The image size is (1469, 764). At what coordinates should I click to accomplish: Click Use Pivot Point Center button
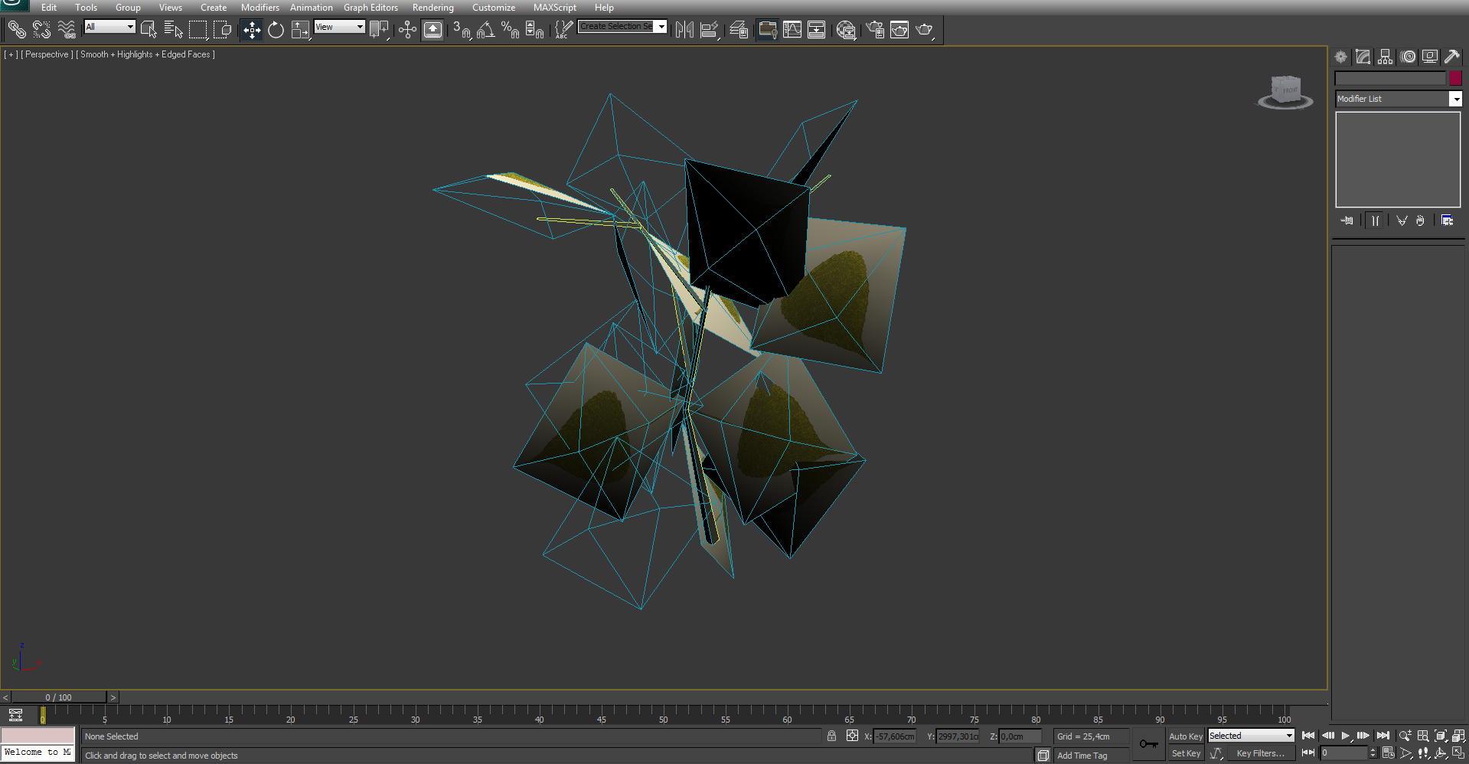[379, 30]
